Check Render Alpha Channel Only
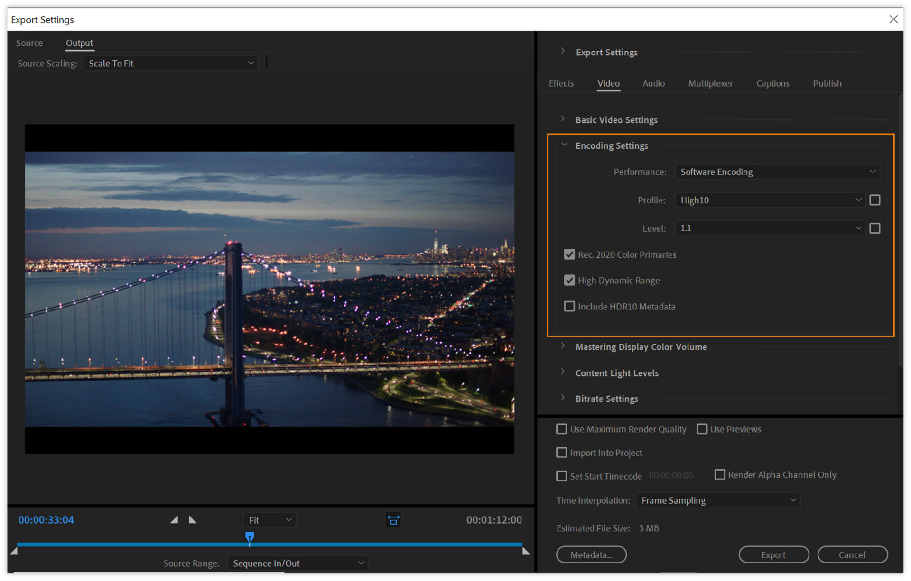This screenshot has height=581, width=911. click(719, 474)
